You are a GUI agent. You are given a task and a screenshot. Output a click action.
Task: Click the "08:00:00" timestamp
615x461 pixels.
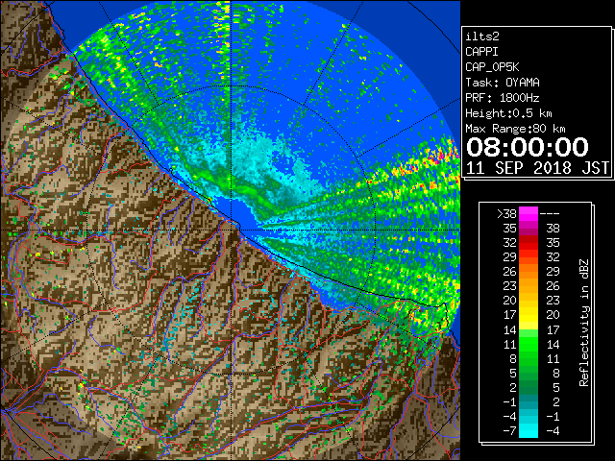528,147
